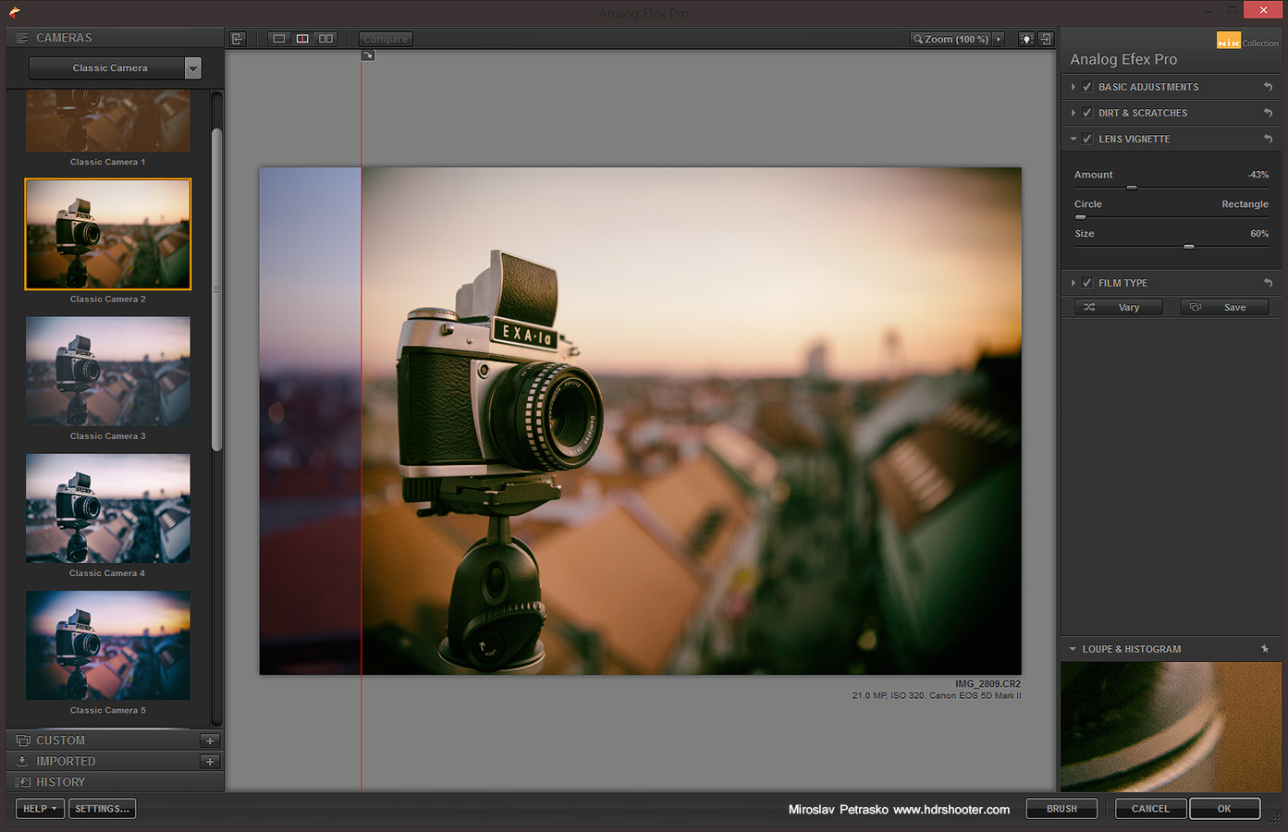1288x832 pixels.
Task: Click the Nik Collection logo
Action: [x=1247, y=42]
